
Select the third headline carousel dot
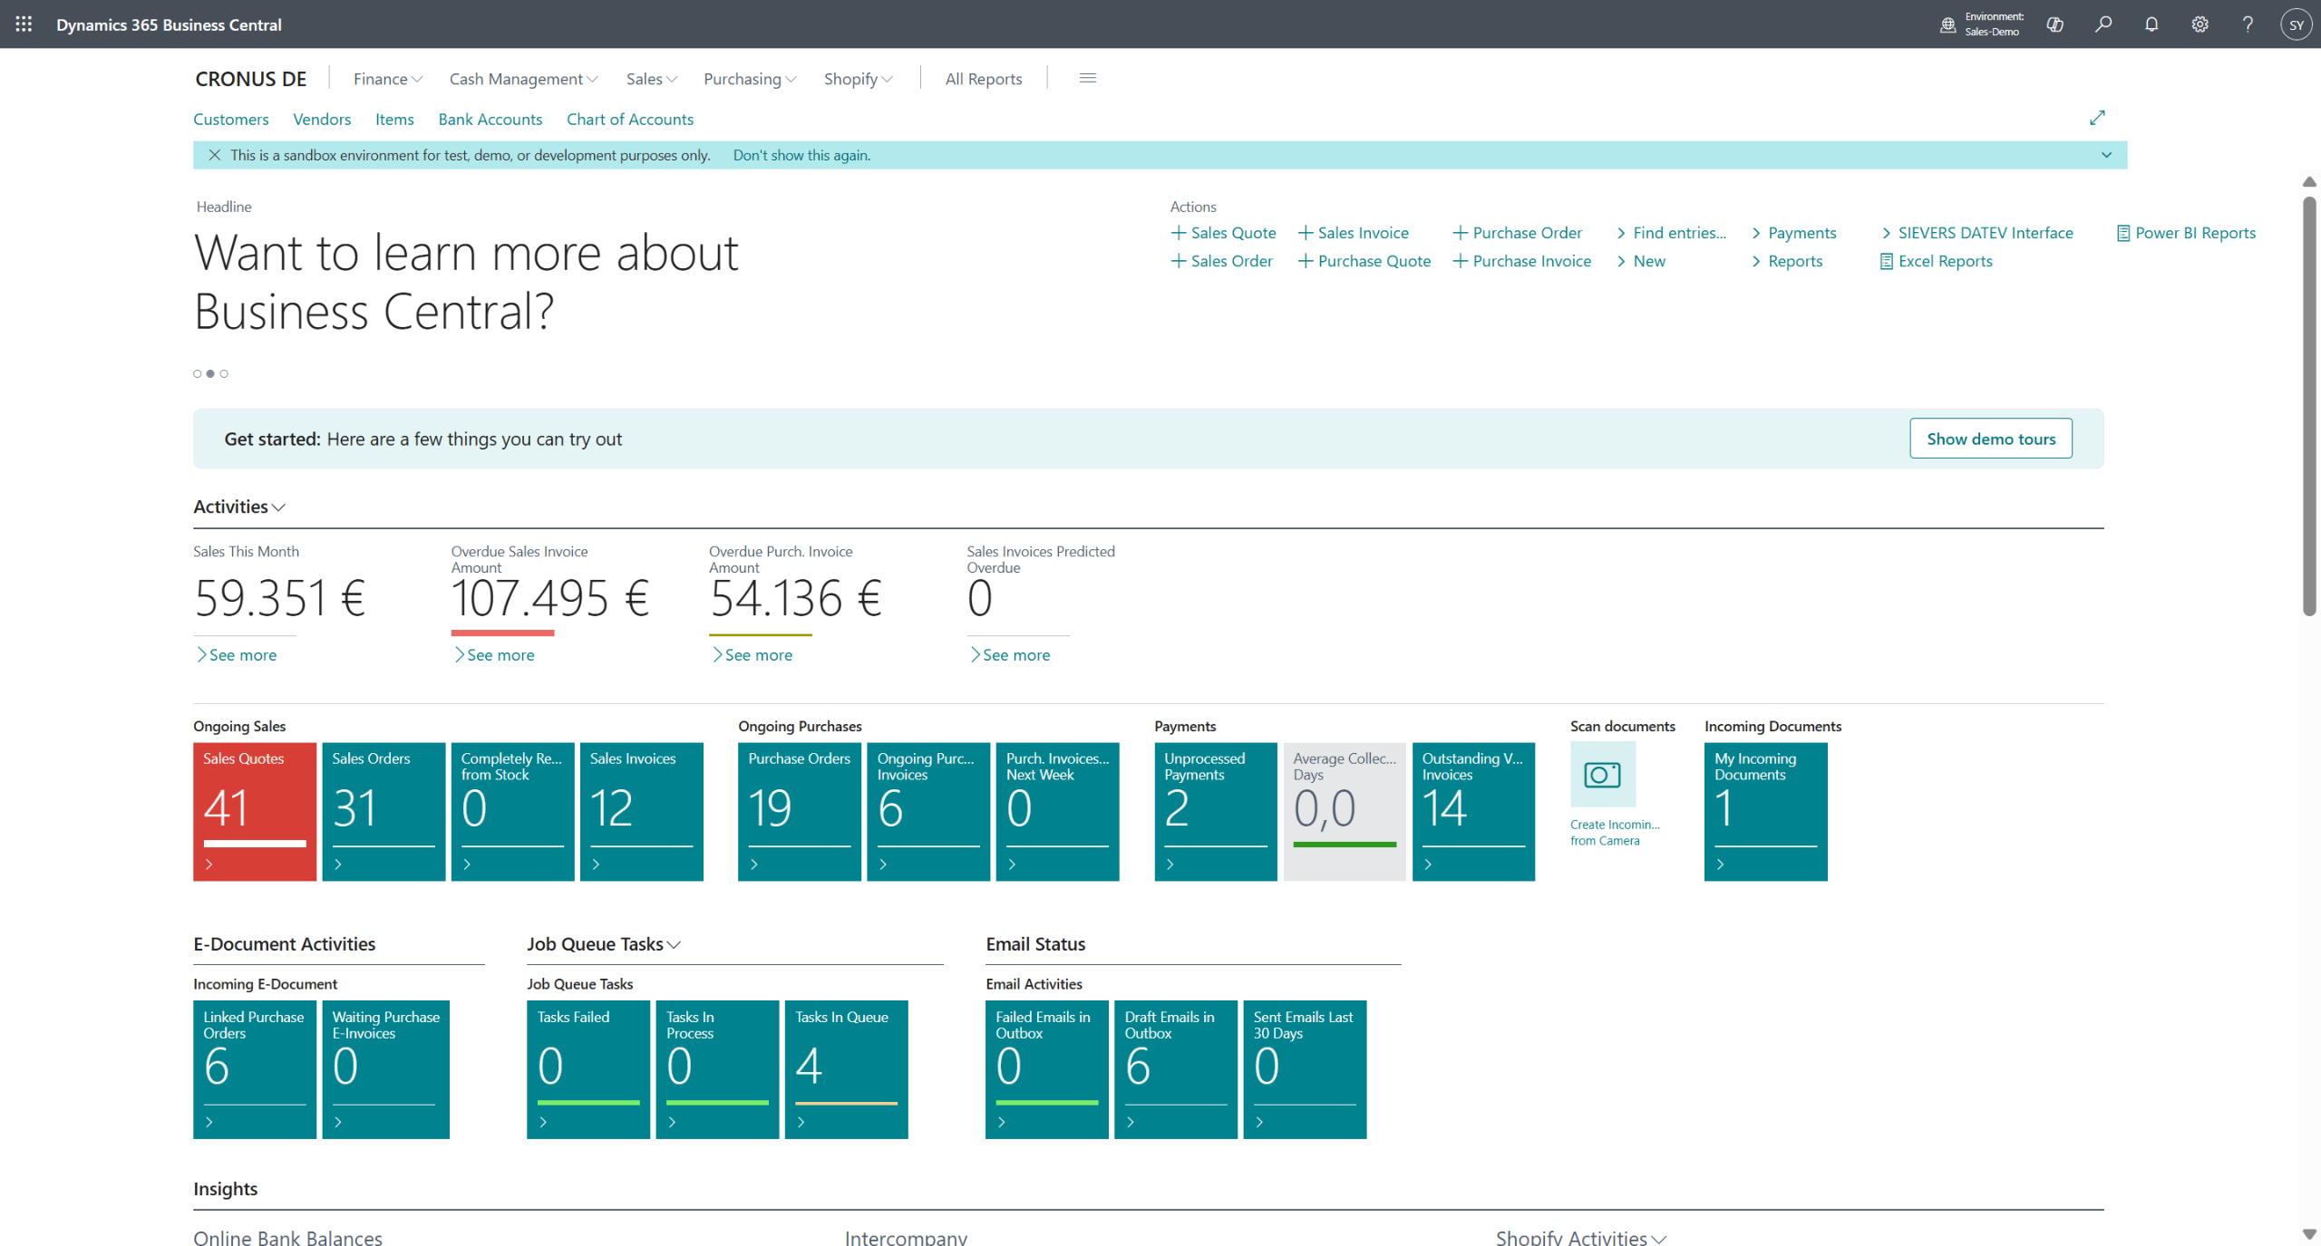[x=224, y=373]
